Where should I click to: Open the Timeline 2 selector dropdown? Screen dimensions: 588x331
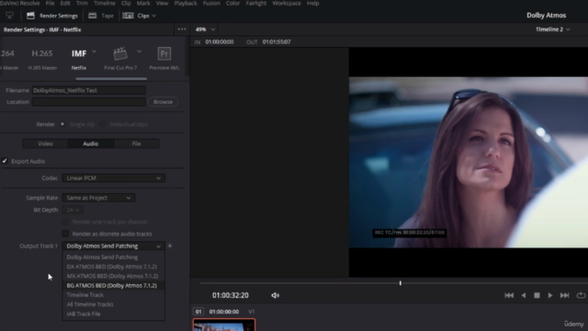coord(552,29)
